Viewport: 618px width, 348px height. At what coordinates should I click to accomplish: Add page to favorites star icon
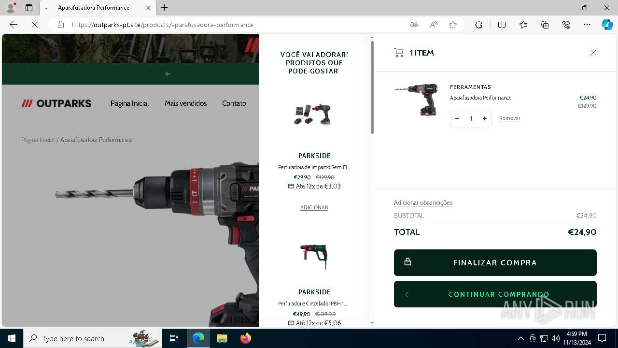tap(453, 25)
